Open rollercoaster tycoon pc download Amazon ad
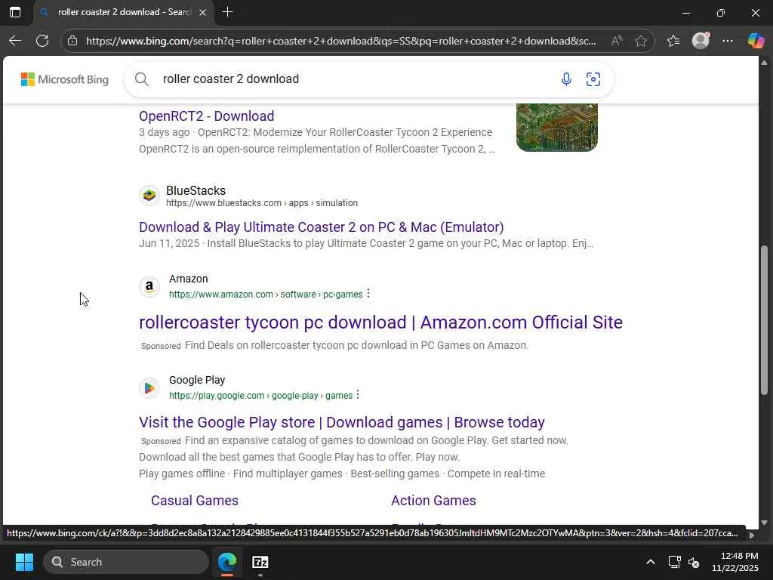The image size is (773, 580). click(x=380, y=322)
